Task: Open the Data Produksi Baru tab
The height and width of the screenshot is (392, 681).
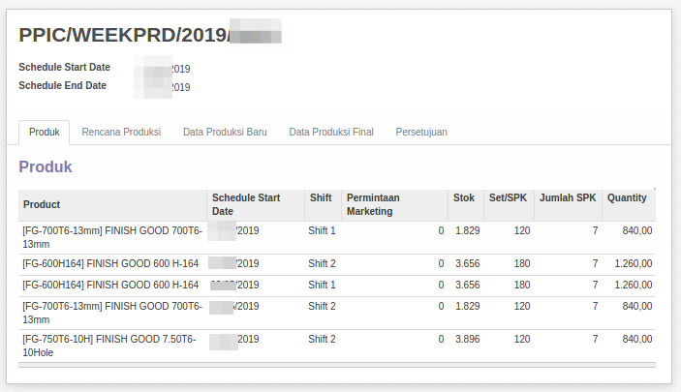Action: [x=225, y=132]
